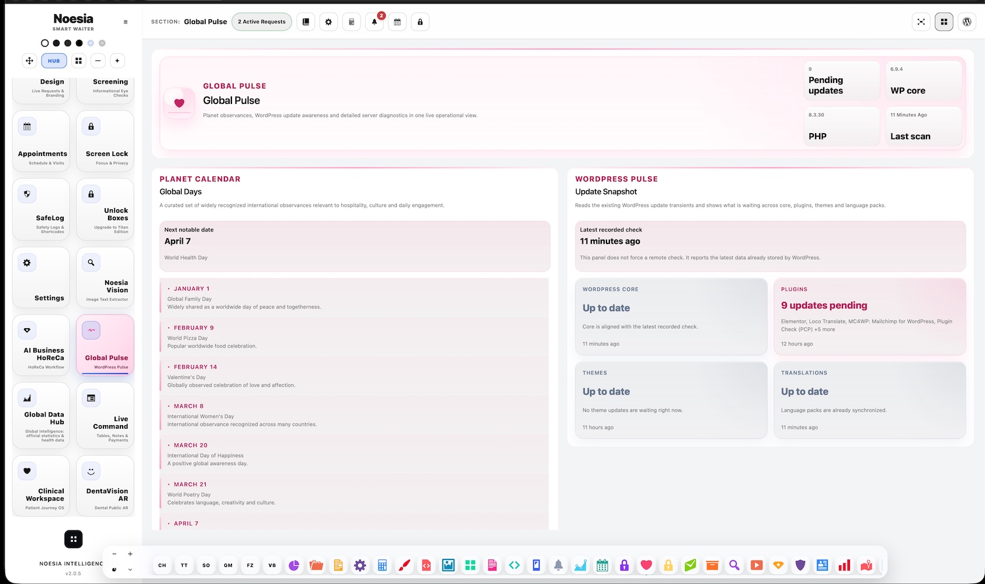Open the calculator icon in the top section toolbar
The width and height of the screenshot is (985, 584).
point(351,22)
